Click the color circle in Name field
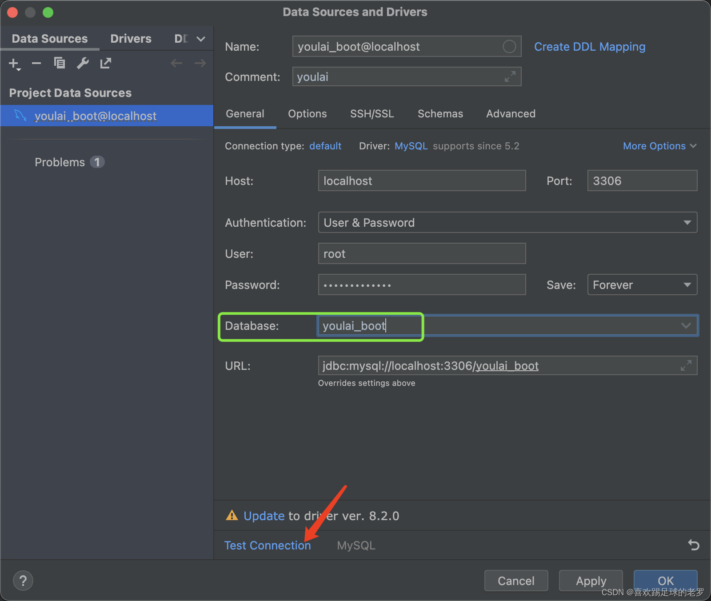The height and width of the screenshot is (601, 711). (x=509, y=46)
